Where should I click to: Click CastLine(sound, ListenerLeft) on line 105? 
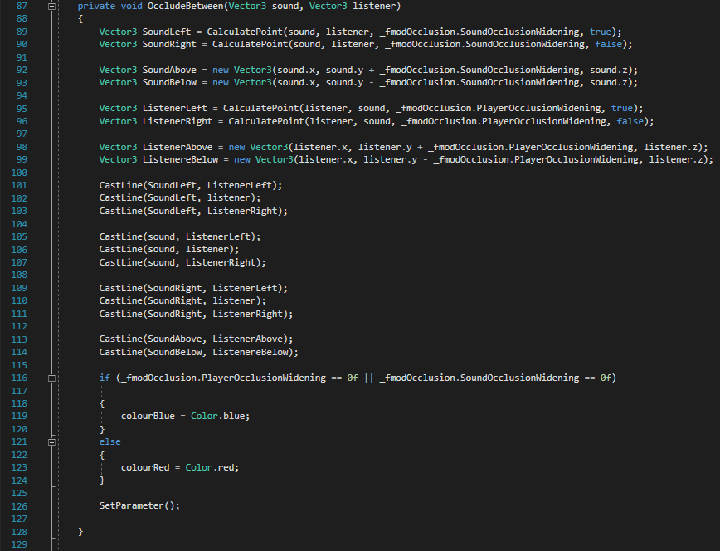(x=180, y=237)
